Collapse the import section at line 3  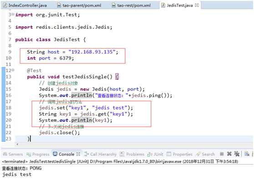tap(13, 14)
